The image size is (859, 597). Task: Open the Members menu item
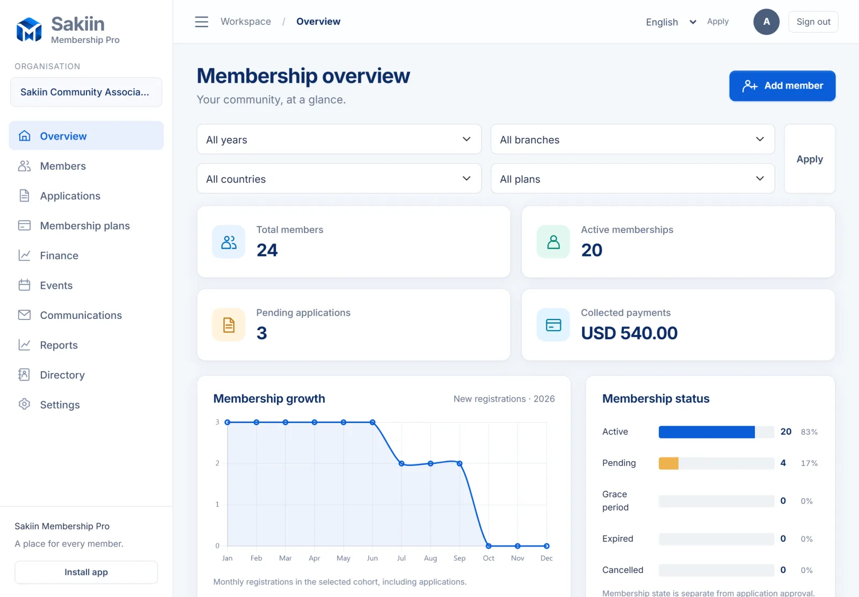(86, 166)
